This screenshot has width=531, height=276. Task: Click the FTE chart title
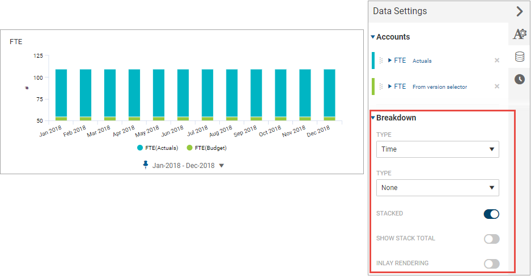coord(16,42)
